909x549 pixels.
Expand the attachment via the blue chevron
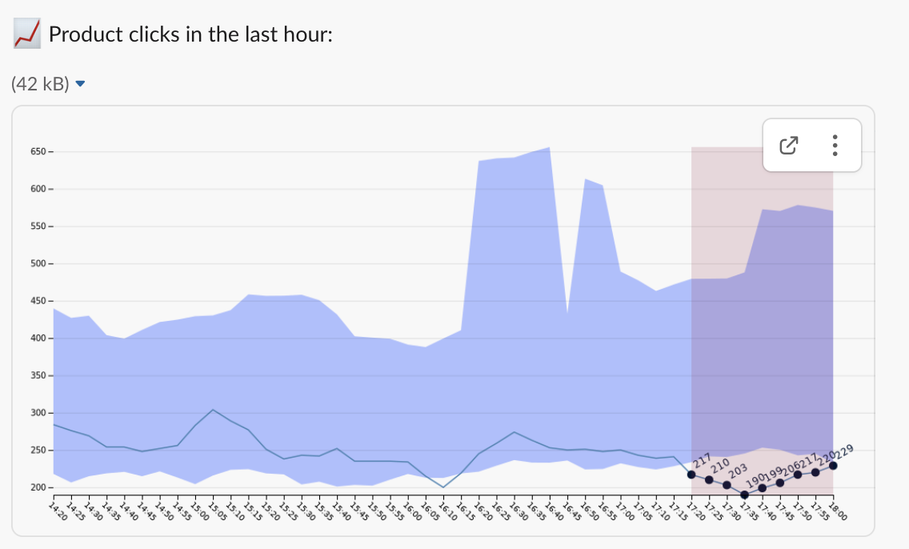click(x=79, y=82)
